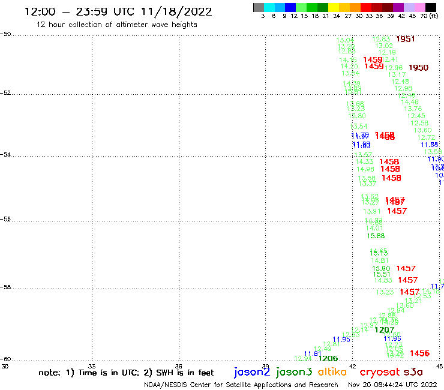Click the wave height value '12.45'
The image size is (444, 390).
(416, 116)
